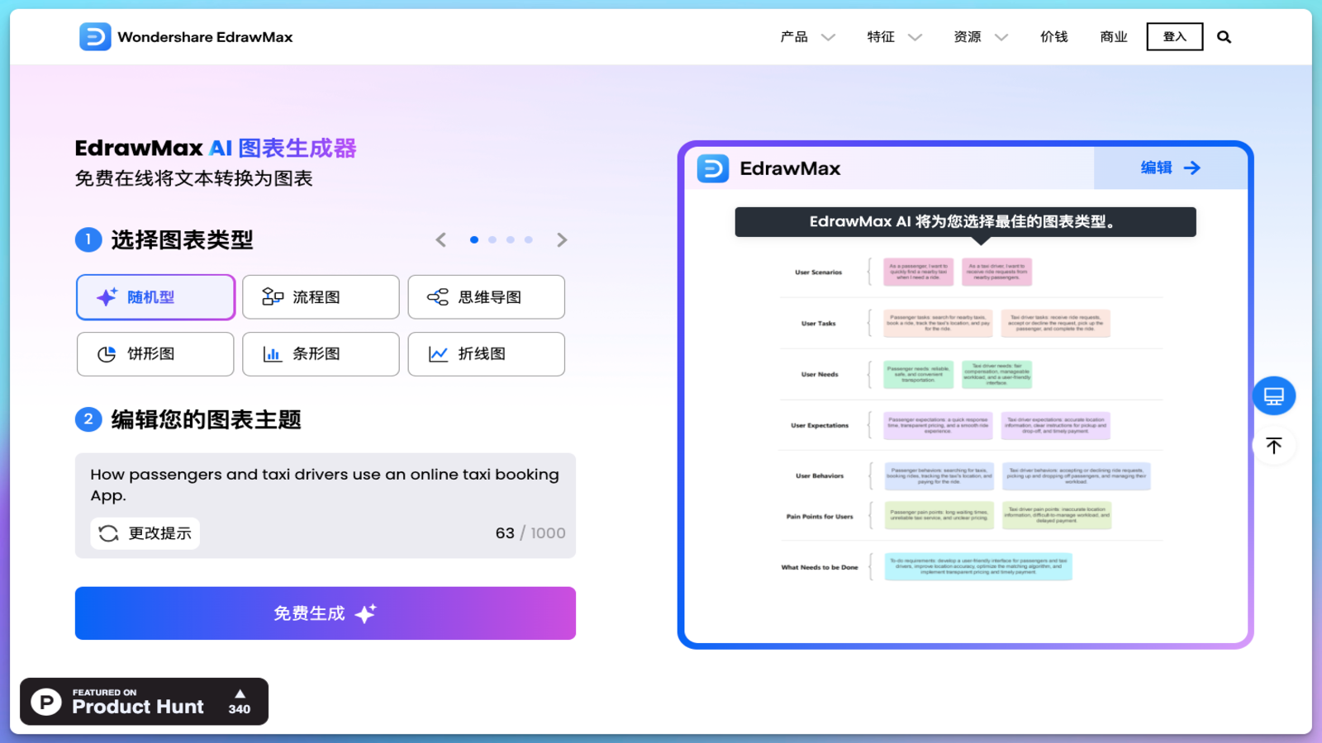Open the 商业 business menu item
This screenshot has height=743, width=1322.
click(1114, 37)
